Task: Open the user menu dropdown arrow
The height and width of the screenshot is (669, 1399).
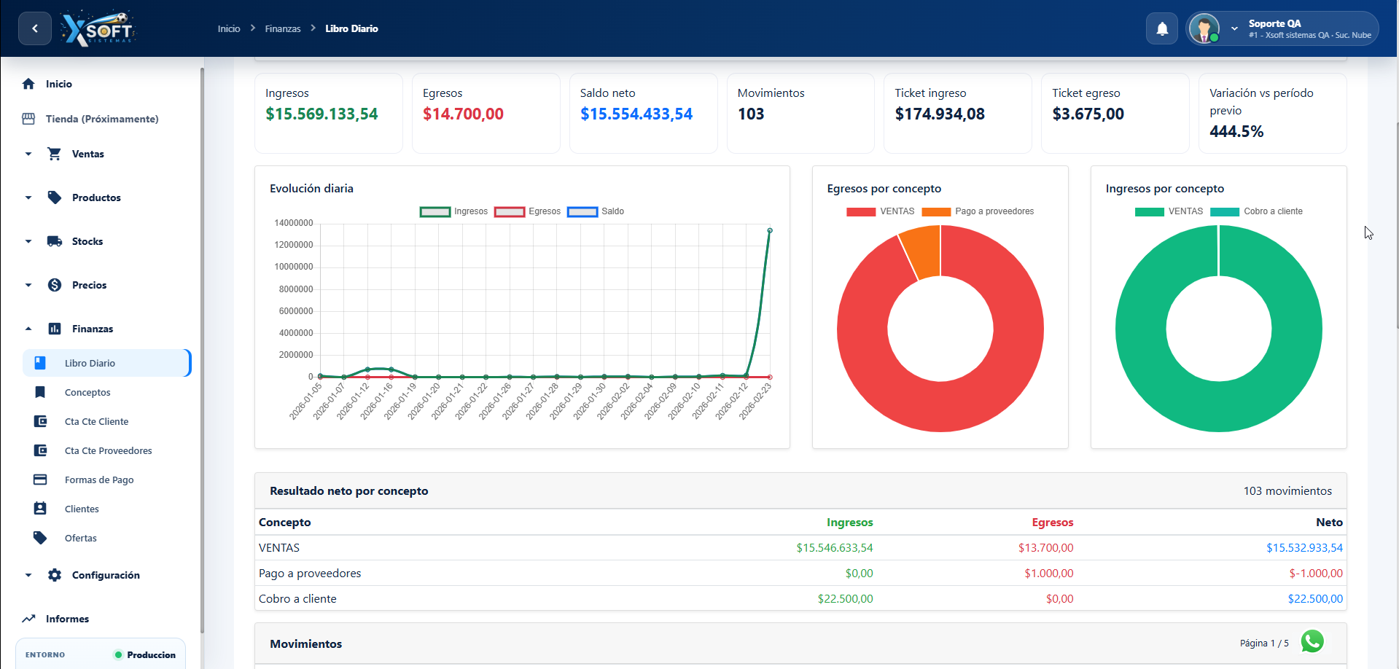Action: [1234, 29]
